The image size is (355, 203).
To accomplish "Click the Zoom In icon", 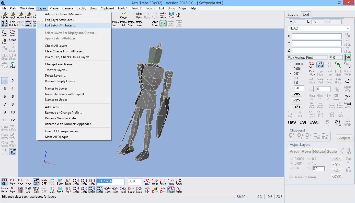I will [x=108, y=190].
